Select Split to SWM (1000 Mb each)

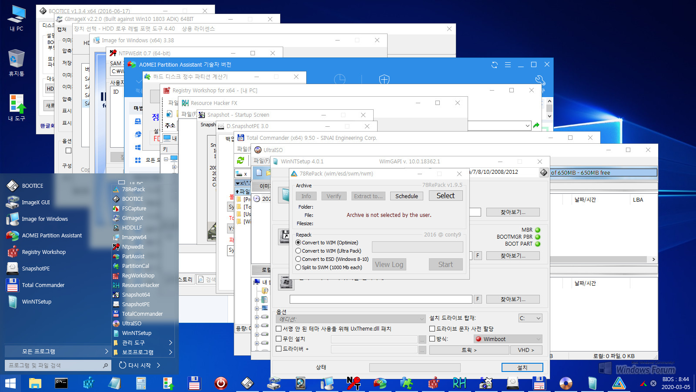coord(329,267)
